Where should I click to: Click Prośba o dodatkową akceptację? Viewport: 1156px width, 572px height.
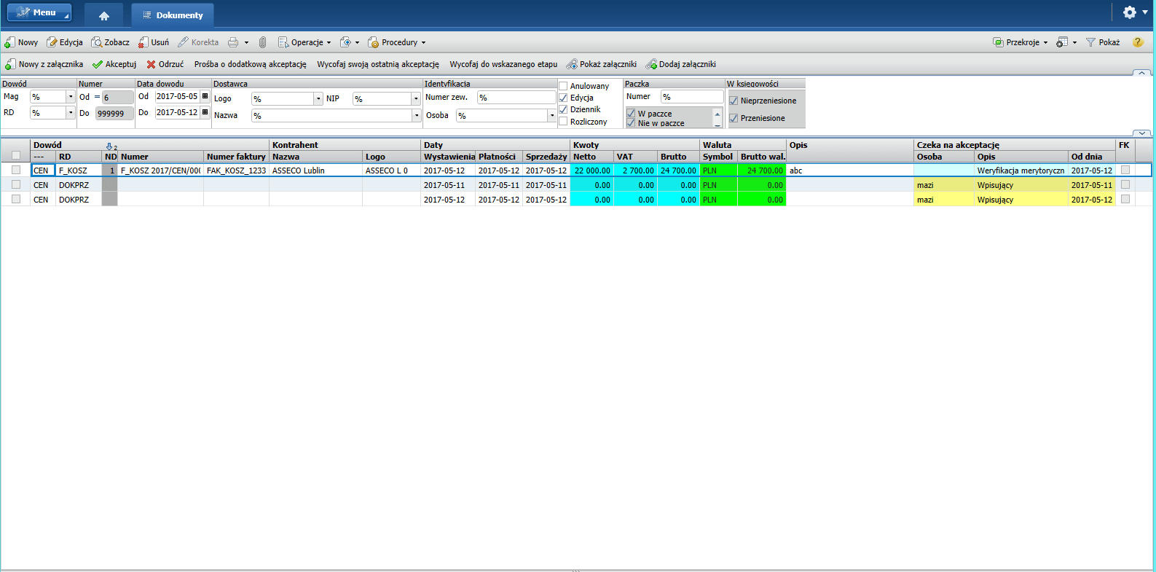pos(251,64)
